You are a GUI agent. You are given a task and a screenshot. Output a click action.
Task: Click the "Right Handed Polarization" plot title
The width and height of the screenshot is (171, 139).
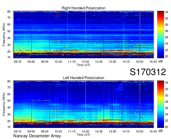(x=83, y=8)
